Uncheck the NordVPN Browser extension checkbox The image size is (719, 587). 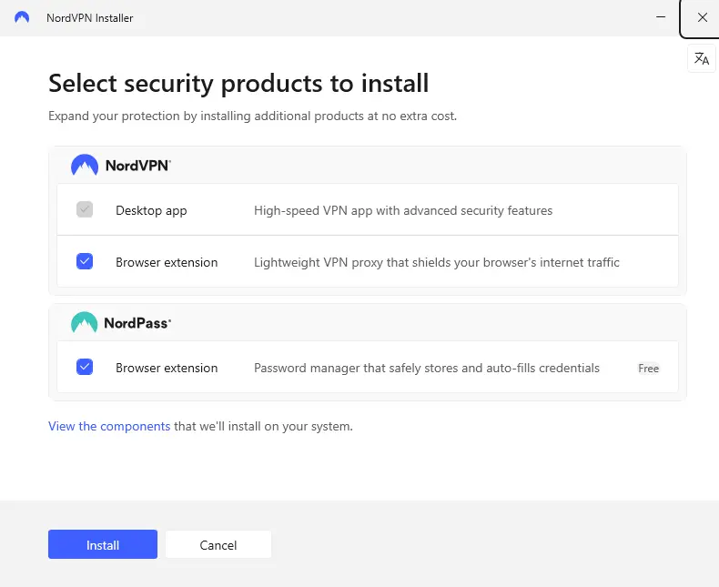tap(85, 262)
